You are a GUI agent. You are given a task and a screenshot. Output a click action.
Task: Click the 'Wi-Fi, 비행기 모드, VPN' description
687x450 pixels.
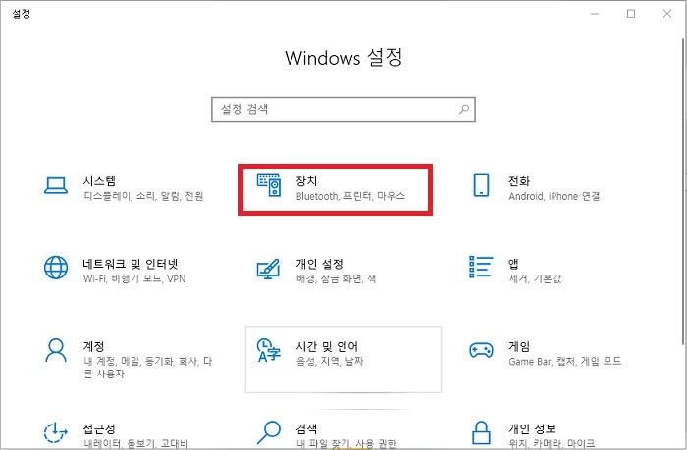coord(134,278)
